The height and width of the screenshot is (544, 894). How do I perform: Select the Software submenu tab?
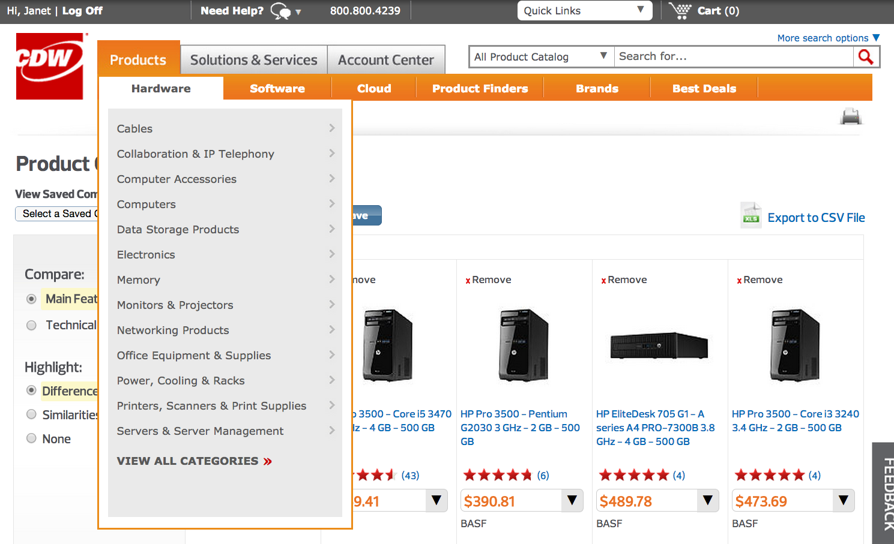(277, 88)
